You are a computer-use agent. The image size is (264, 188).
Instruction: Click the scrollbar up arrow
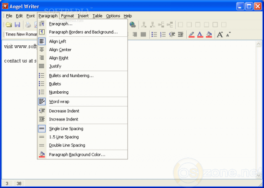click(x=258, y=44)
